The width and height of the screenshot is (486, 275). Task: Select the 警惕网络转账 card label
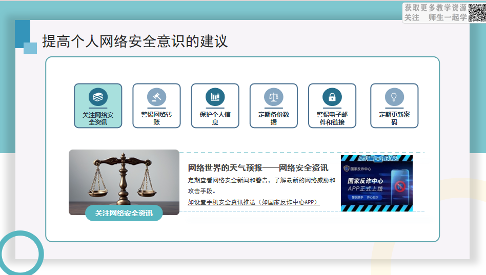[156, 118]
